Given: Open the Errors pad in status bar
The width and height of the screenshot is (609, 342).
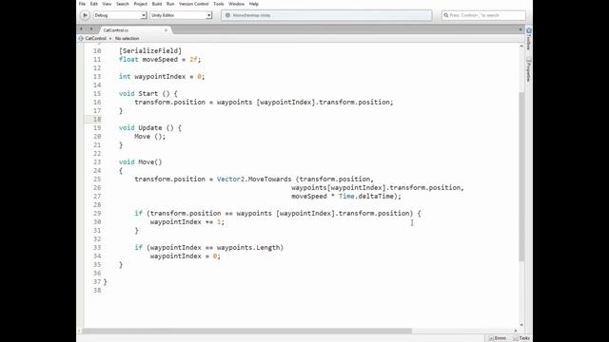Looking at the screenshot, I should pos(498,338).
